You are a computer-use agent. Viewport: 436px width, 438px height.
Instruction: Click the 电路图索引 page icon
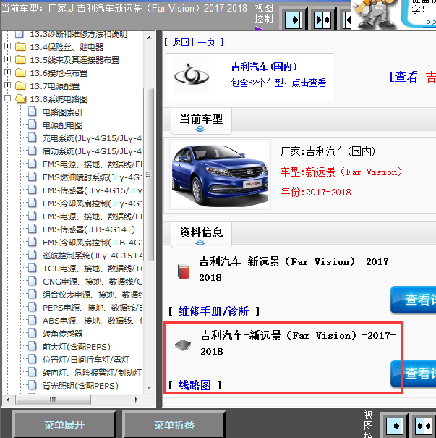[x=33, y=111]
